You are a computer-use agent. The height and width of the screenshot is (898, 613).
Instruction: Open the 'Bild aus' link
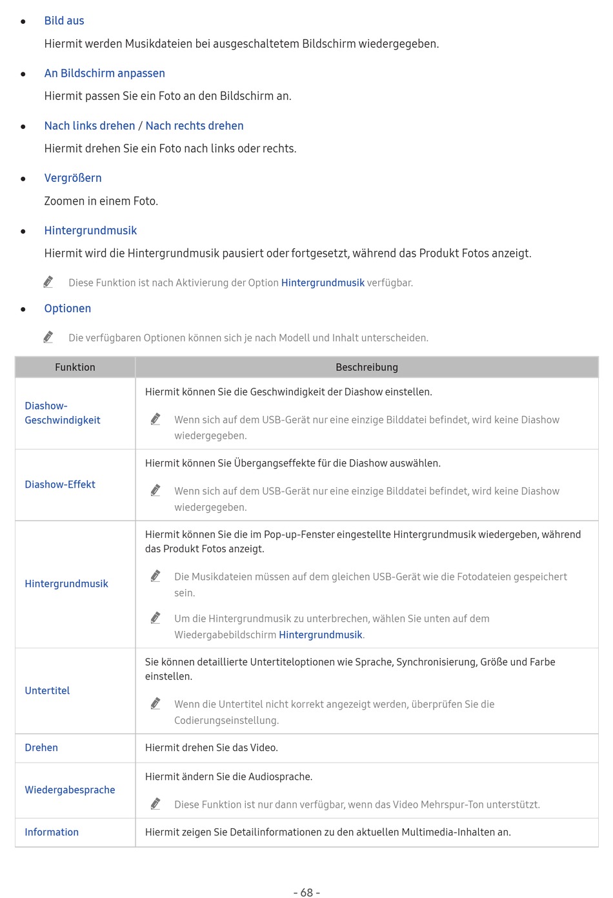[64, 21]
